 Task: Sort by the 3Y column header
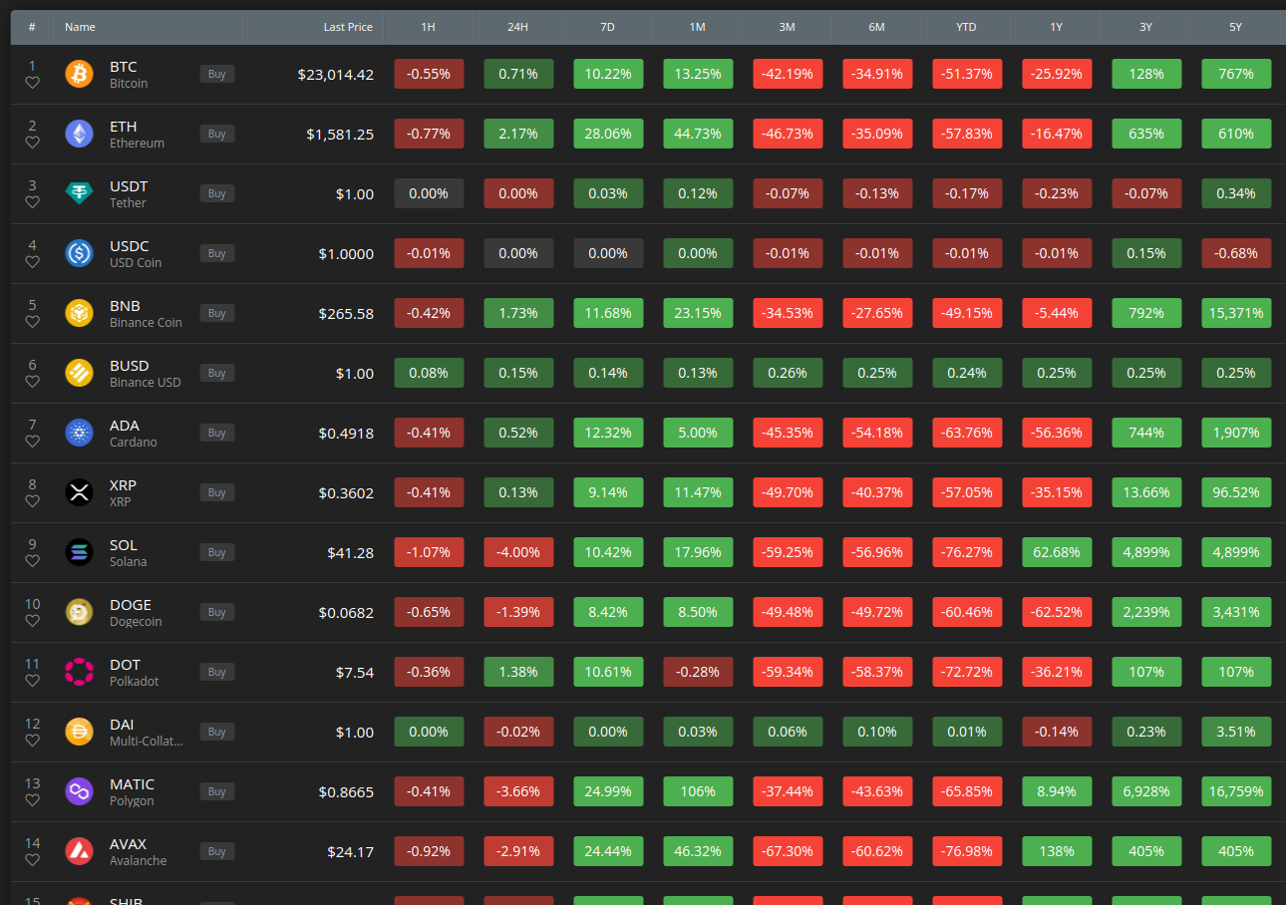pos(1145,27)
